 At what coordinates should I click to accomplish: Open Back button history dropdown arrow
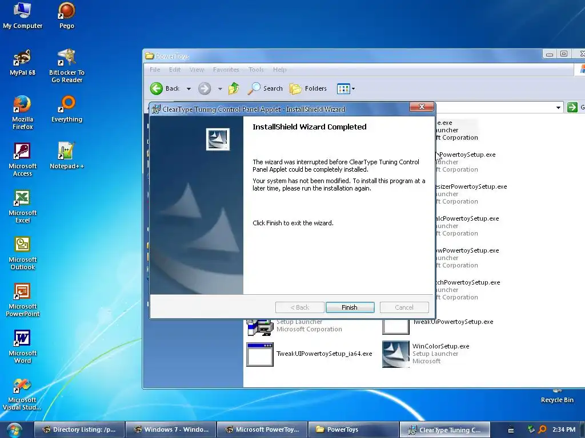[189, 88]
